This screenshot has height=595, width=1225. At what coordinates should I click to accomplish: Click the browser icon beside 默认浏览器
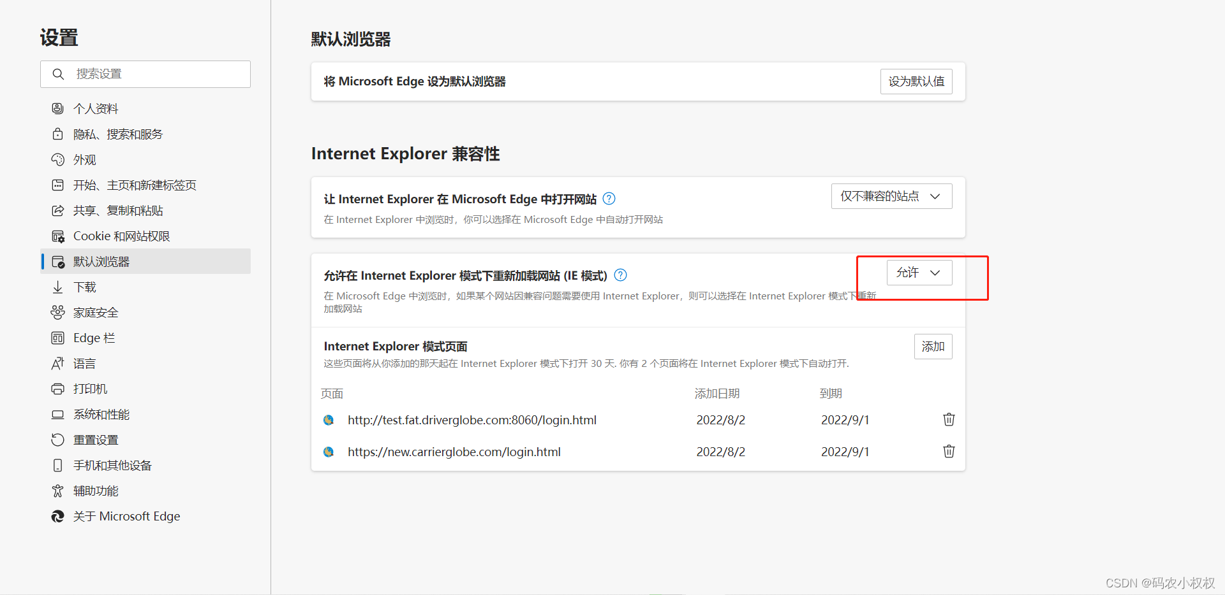pyautogui.click(x=57, y=261)
